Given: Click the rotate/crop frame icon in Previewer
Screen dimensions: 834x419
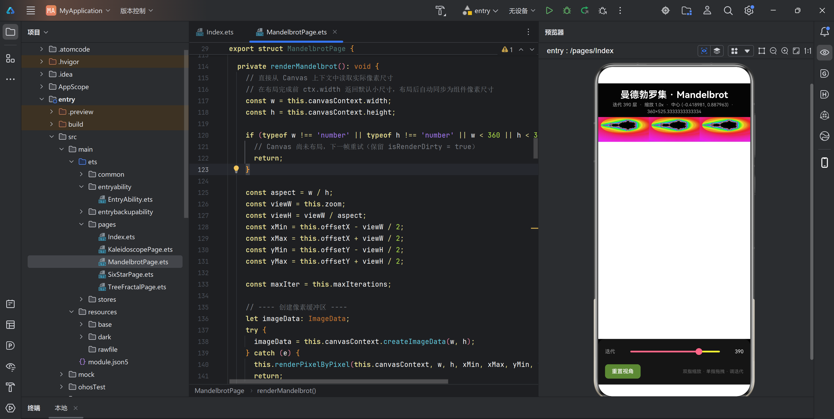Looking at the screenshot, I should [762, 51].
